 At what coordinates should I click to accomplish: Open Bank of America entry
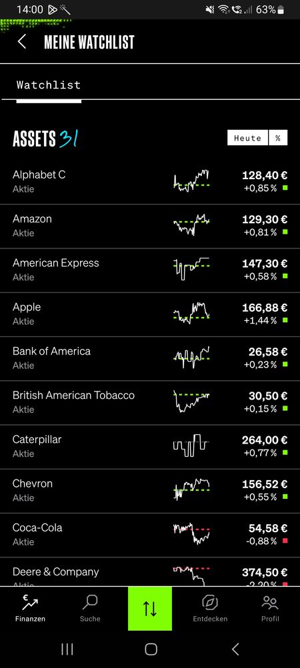150,359
